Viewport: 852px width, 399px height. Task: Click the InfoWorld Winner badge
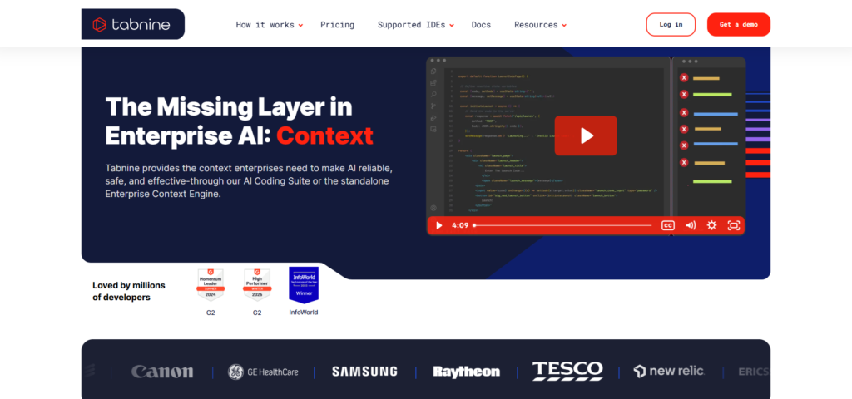click(303, 284)
